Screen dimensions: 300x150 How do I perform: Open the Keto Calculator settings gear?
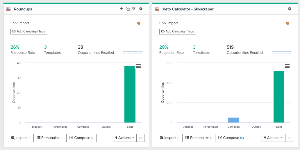pyautogui.click(x=290, y=9)
